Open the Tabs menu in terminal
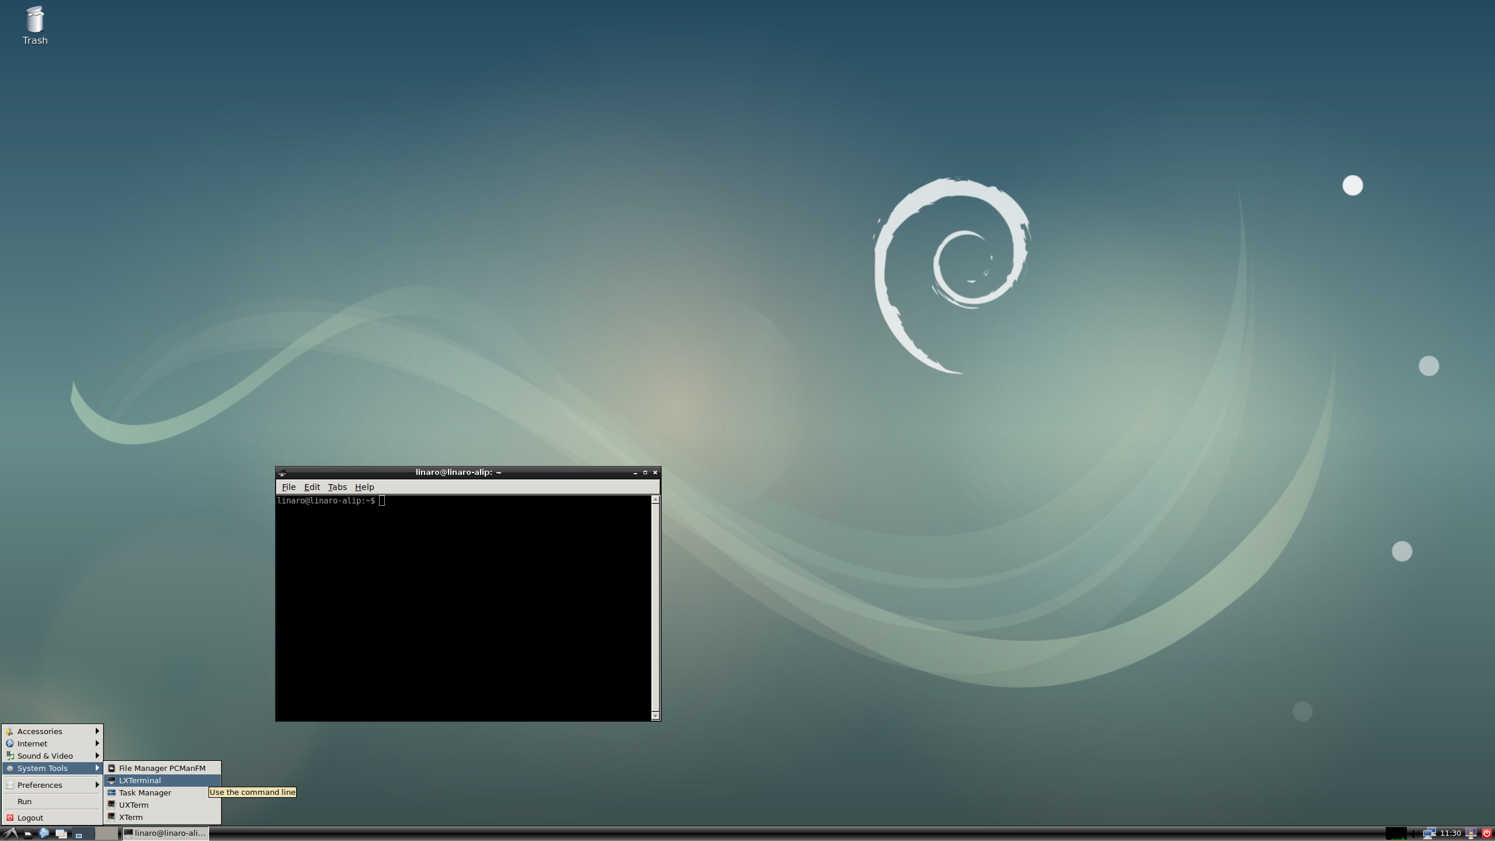 click(x=337, y=487)
